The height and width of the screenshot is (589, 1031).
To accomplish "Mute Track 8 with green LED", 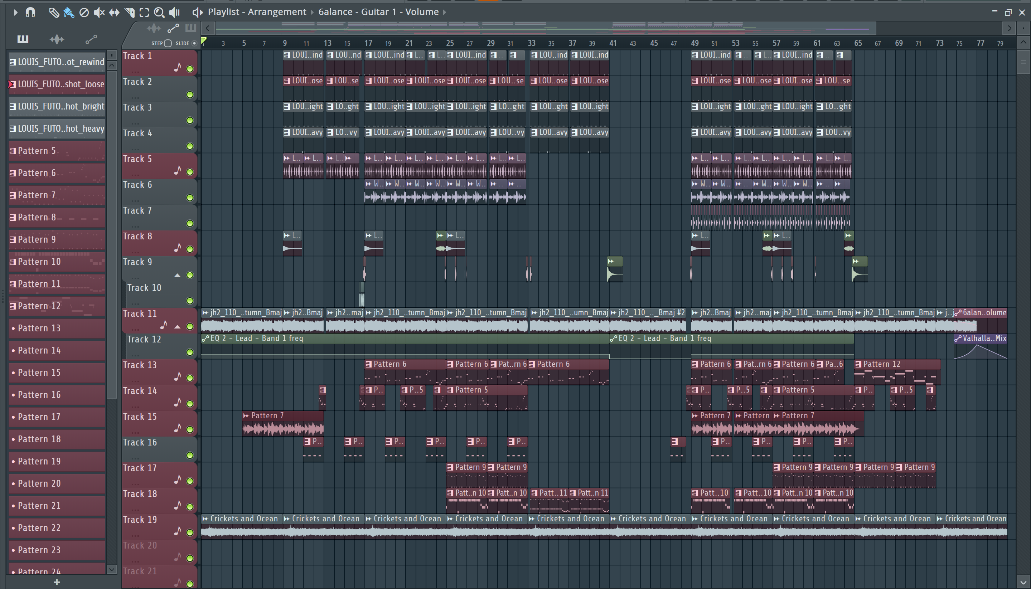I will coord(190,249).
